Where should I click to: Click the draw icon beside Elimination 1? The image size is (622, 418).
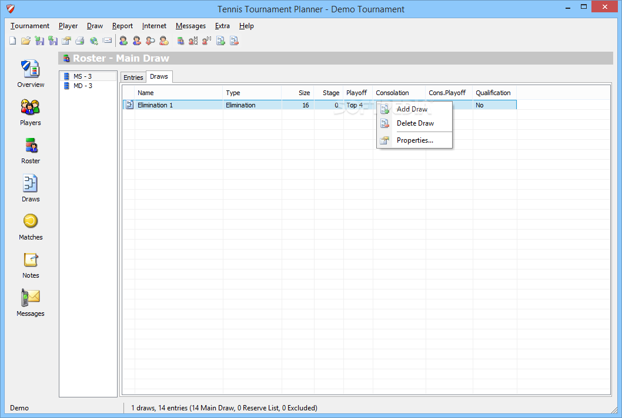[x=129, y=105]
